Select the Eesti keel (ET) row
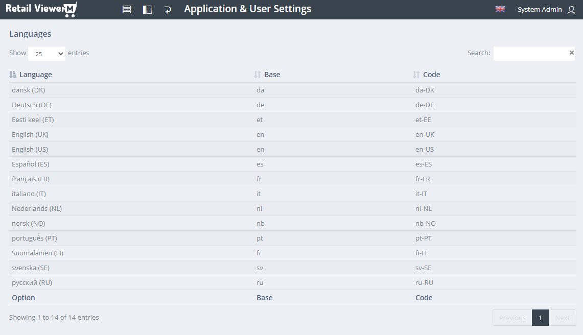 [293, 119]
